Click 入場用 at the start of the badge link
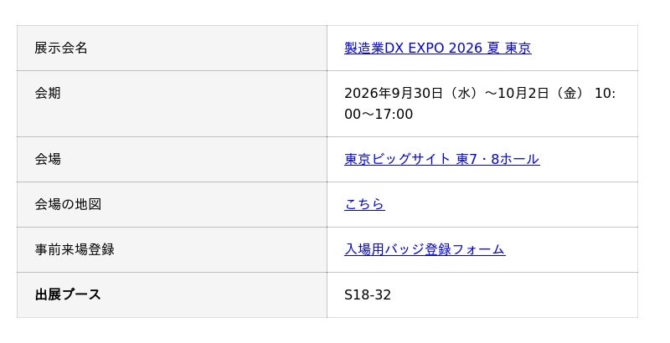The image size is (670, 343). (x=364, y=249)
